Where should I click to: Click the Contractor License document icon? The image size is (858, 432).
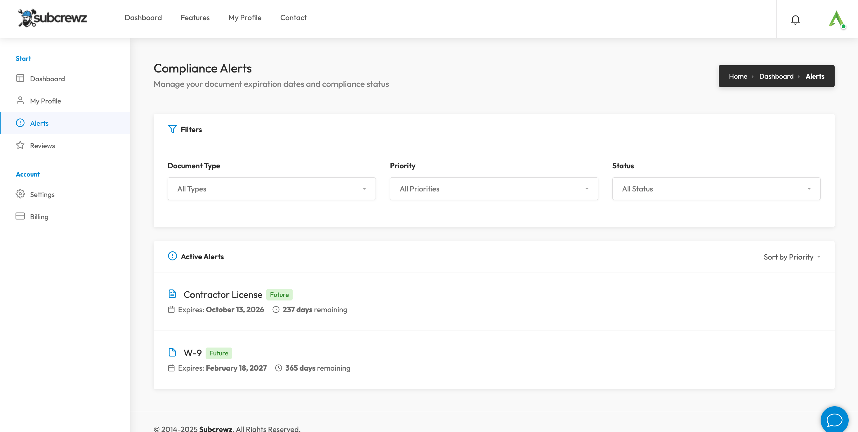click(172, 294)
